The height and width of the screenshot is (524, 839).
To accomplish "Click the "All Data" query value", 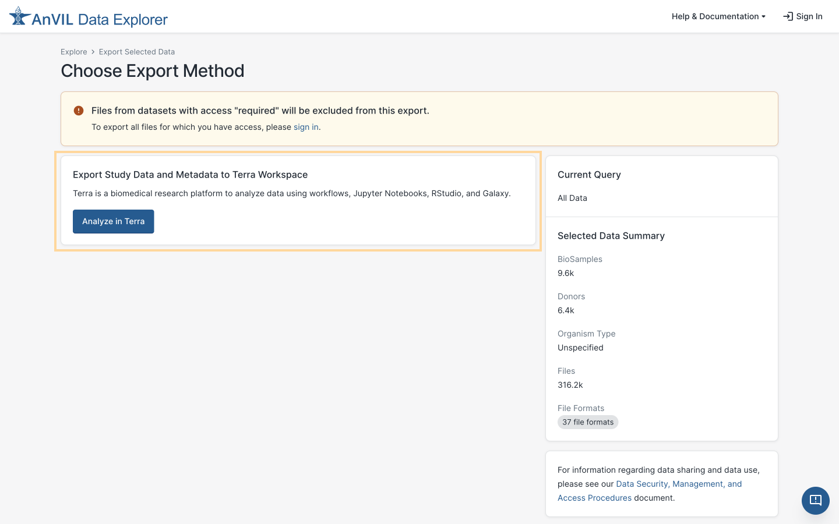I will [x=572, y=198].
